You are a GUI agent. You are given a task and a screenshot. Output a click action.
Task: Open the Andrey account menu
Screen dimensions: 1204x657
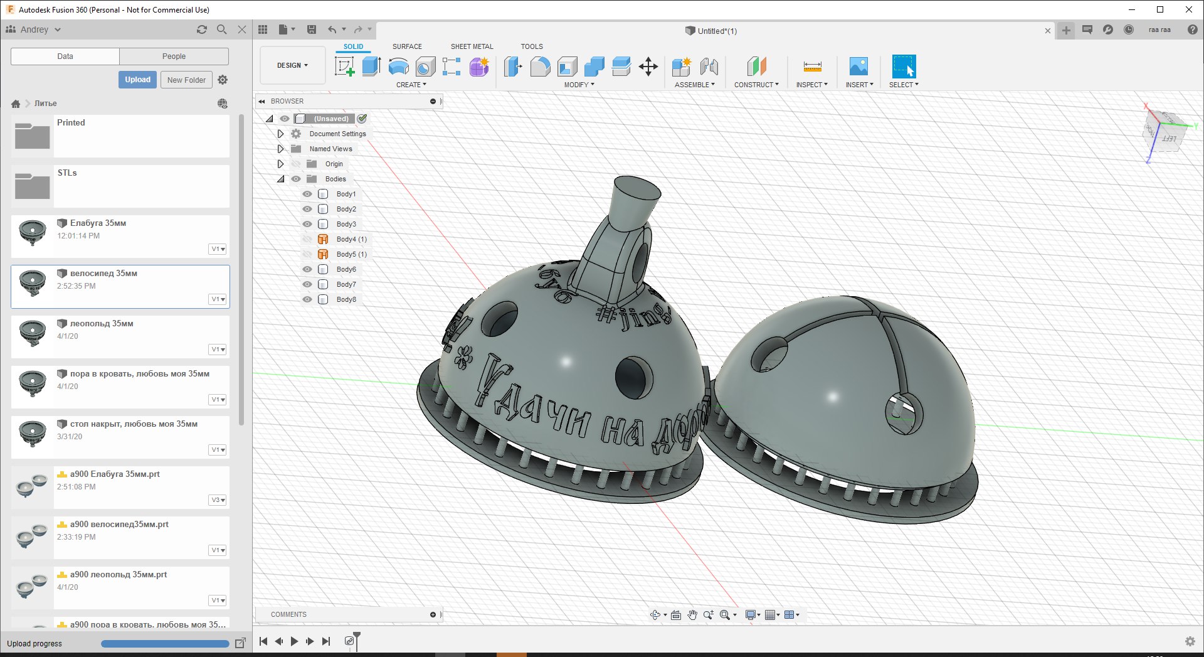[x=34, y=29]
